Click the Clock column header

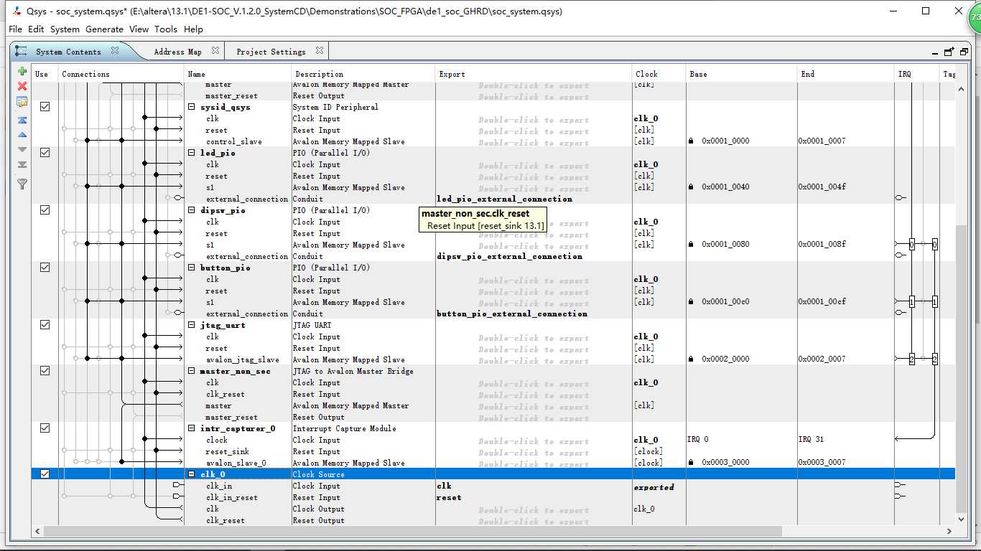point(659,74)
